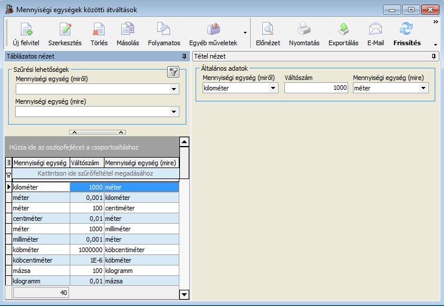
Task: Open filter Mennyiségi egység (mire) dropdown
Action: point(174,112)
